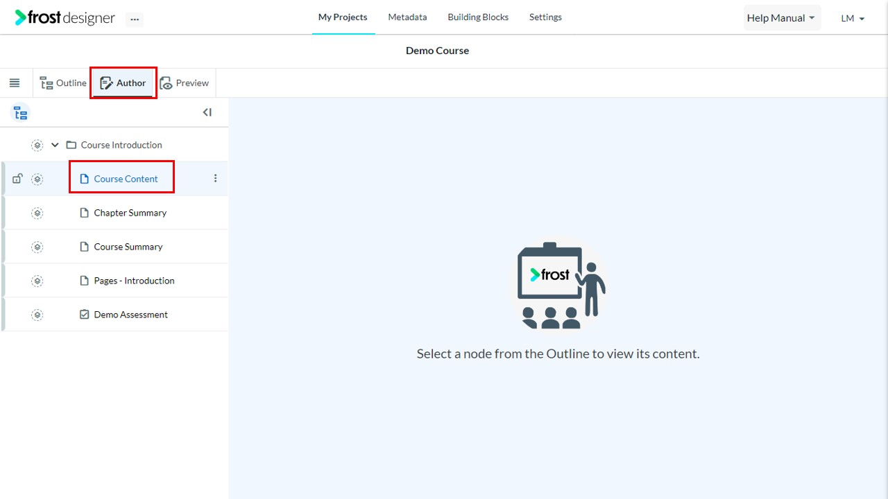Viewport: 888px width, 499px height.
Task: Click the page icon of Course Summary
Action: [85, 247]
